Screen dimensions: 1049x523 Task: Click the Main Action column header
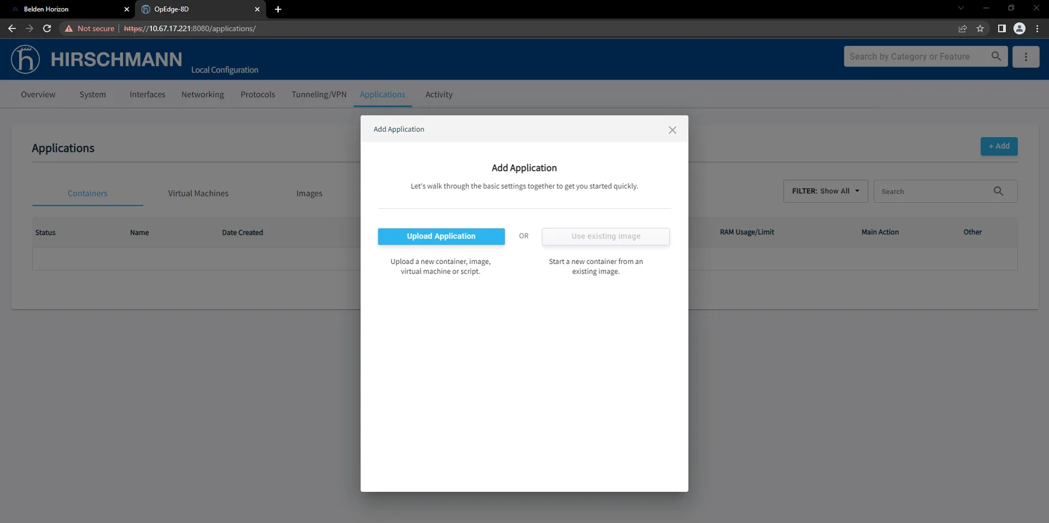pyautogui.click(x=880, y=232)
